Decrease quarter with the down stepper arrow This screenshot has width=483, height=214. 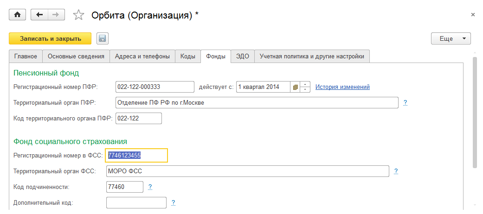point(305,90)
